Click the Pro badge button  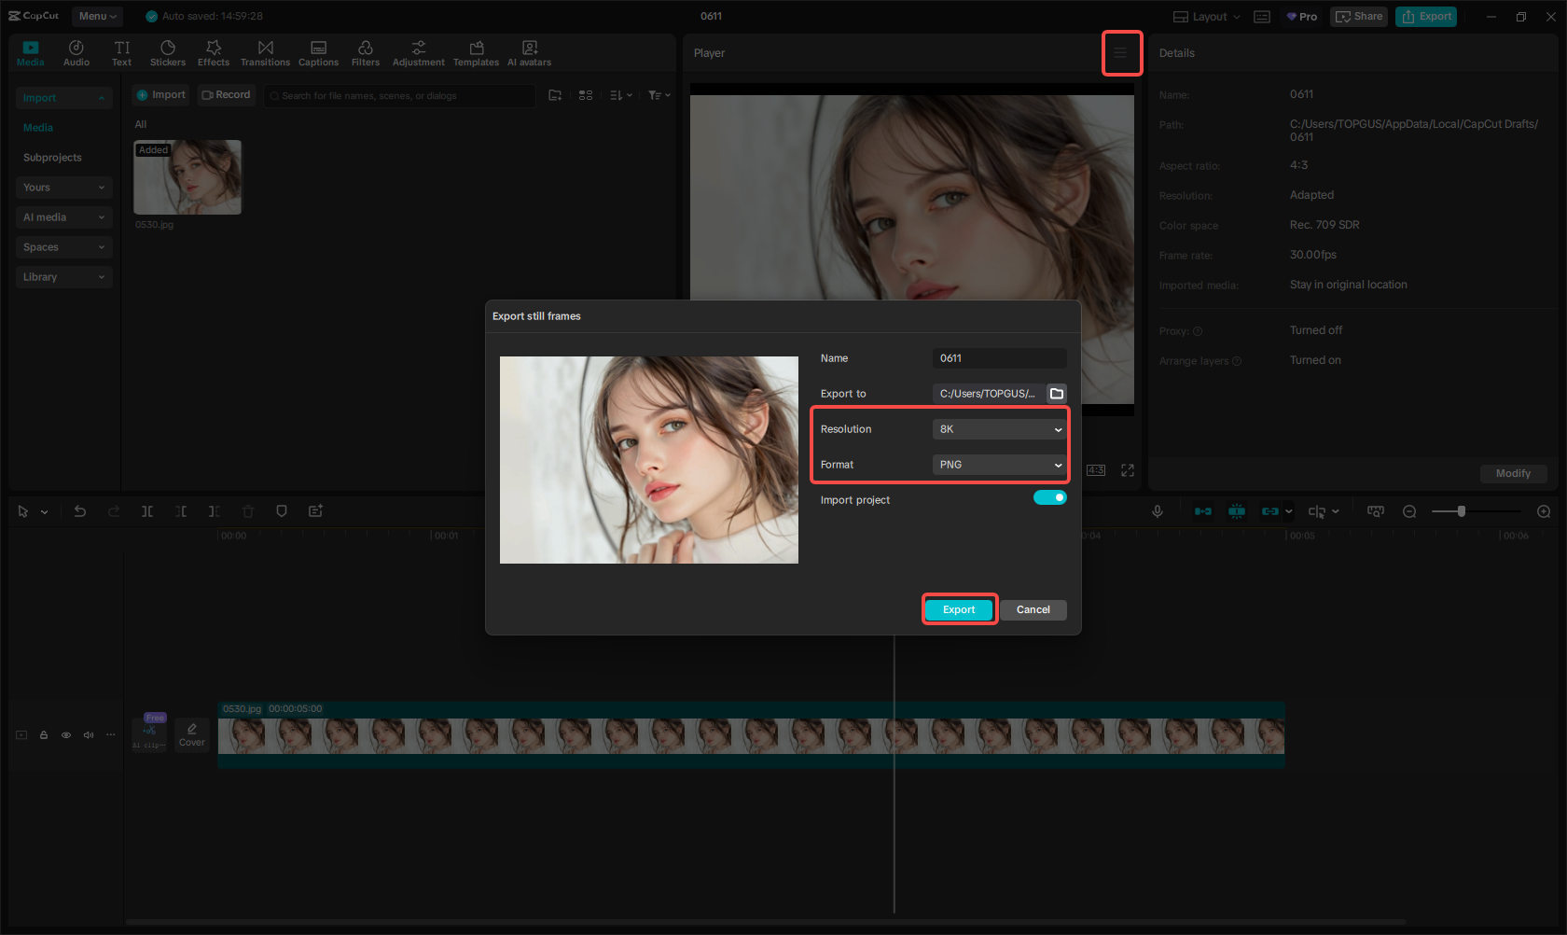(1302, 17)
